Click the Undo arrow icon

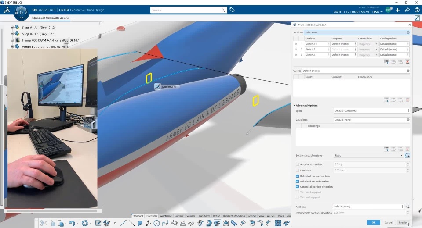coord(72,223)
